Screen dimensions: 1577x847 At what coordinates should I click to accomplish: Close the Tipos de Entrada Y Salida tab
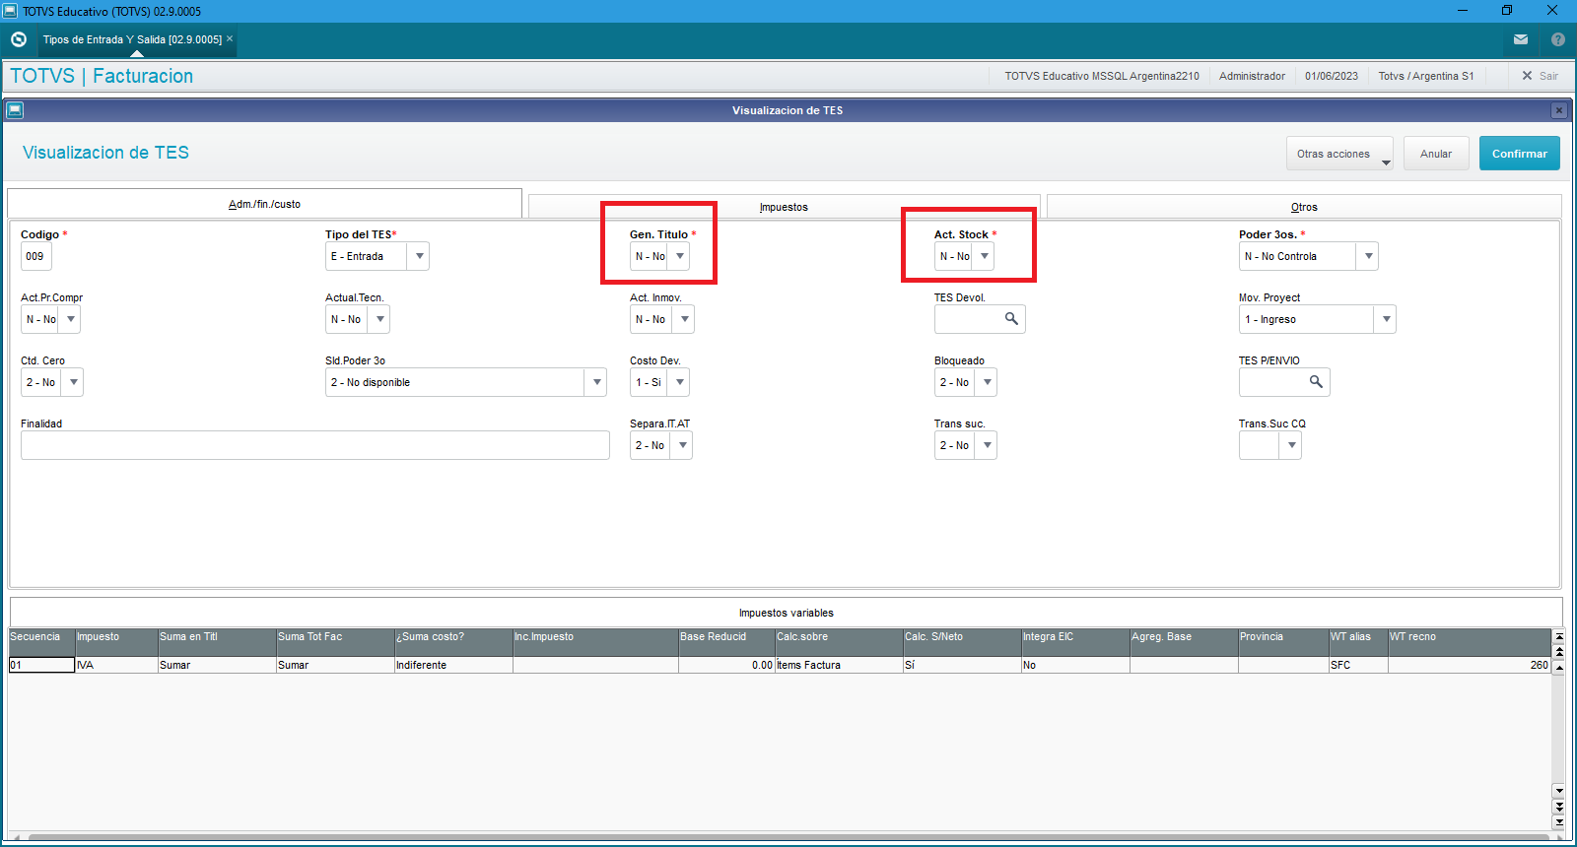[230, 39]
